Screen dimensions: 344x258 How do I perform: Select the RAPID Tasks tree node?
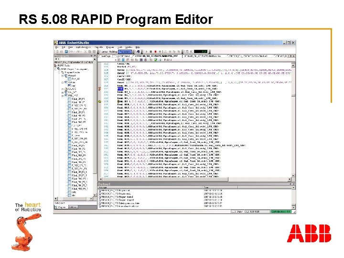64,66
